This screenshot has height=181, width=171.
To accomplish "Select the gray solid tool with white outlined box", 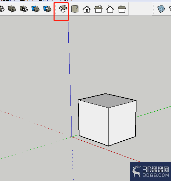I will [x=24, y=9].
